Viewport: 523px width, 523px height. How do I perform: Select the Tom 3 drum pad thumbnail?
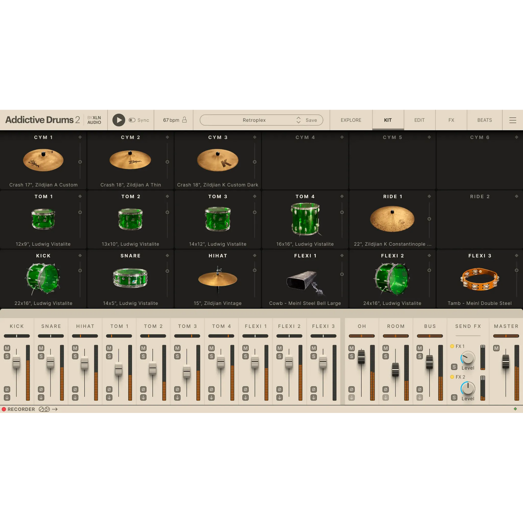pyautogui.click(x=218, y=219)
